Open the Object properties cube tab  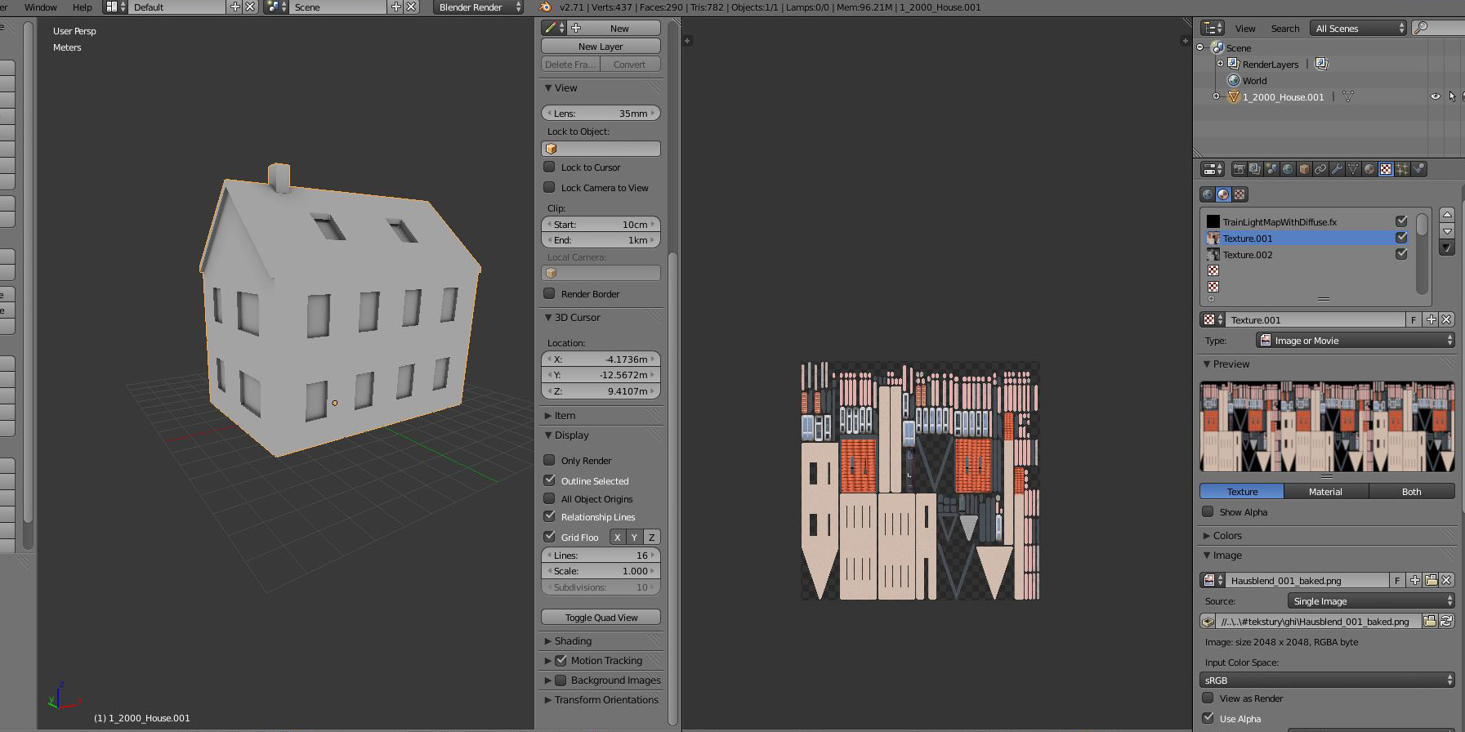1304,169
